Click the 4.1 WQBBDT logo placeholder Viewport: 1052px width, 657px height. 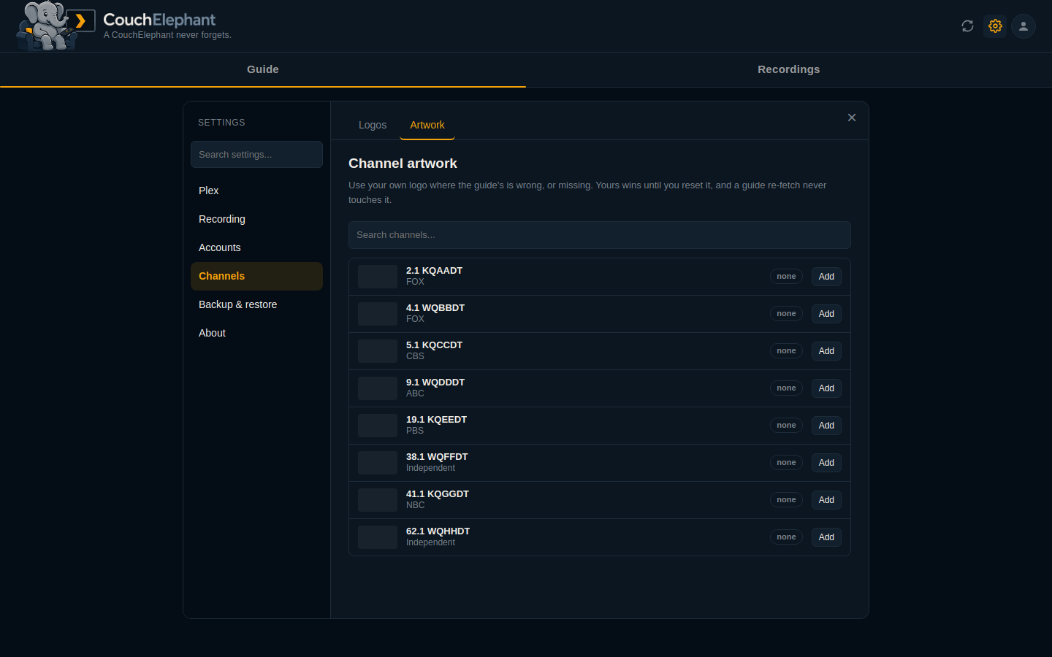(378, 314)
